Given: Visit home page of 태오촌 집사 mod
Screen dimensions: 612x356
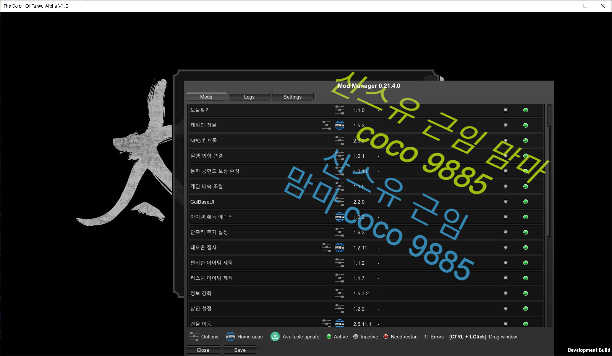Looking at the screenshot, I should pos(340,248).
